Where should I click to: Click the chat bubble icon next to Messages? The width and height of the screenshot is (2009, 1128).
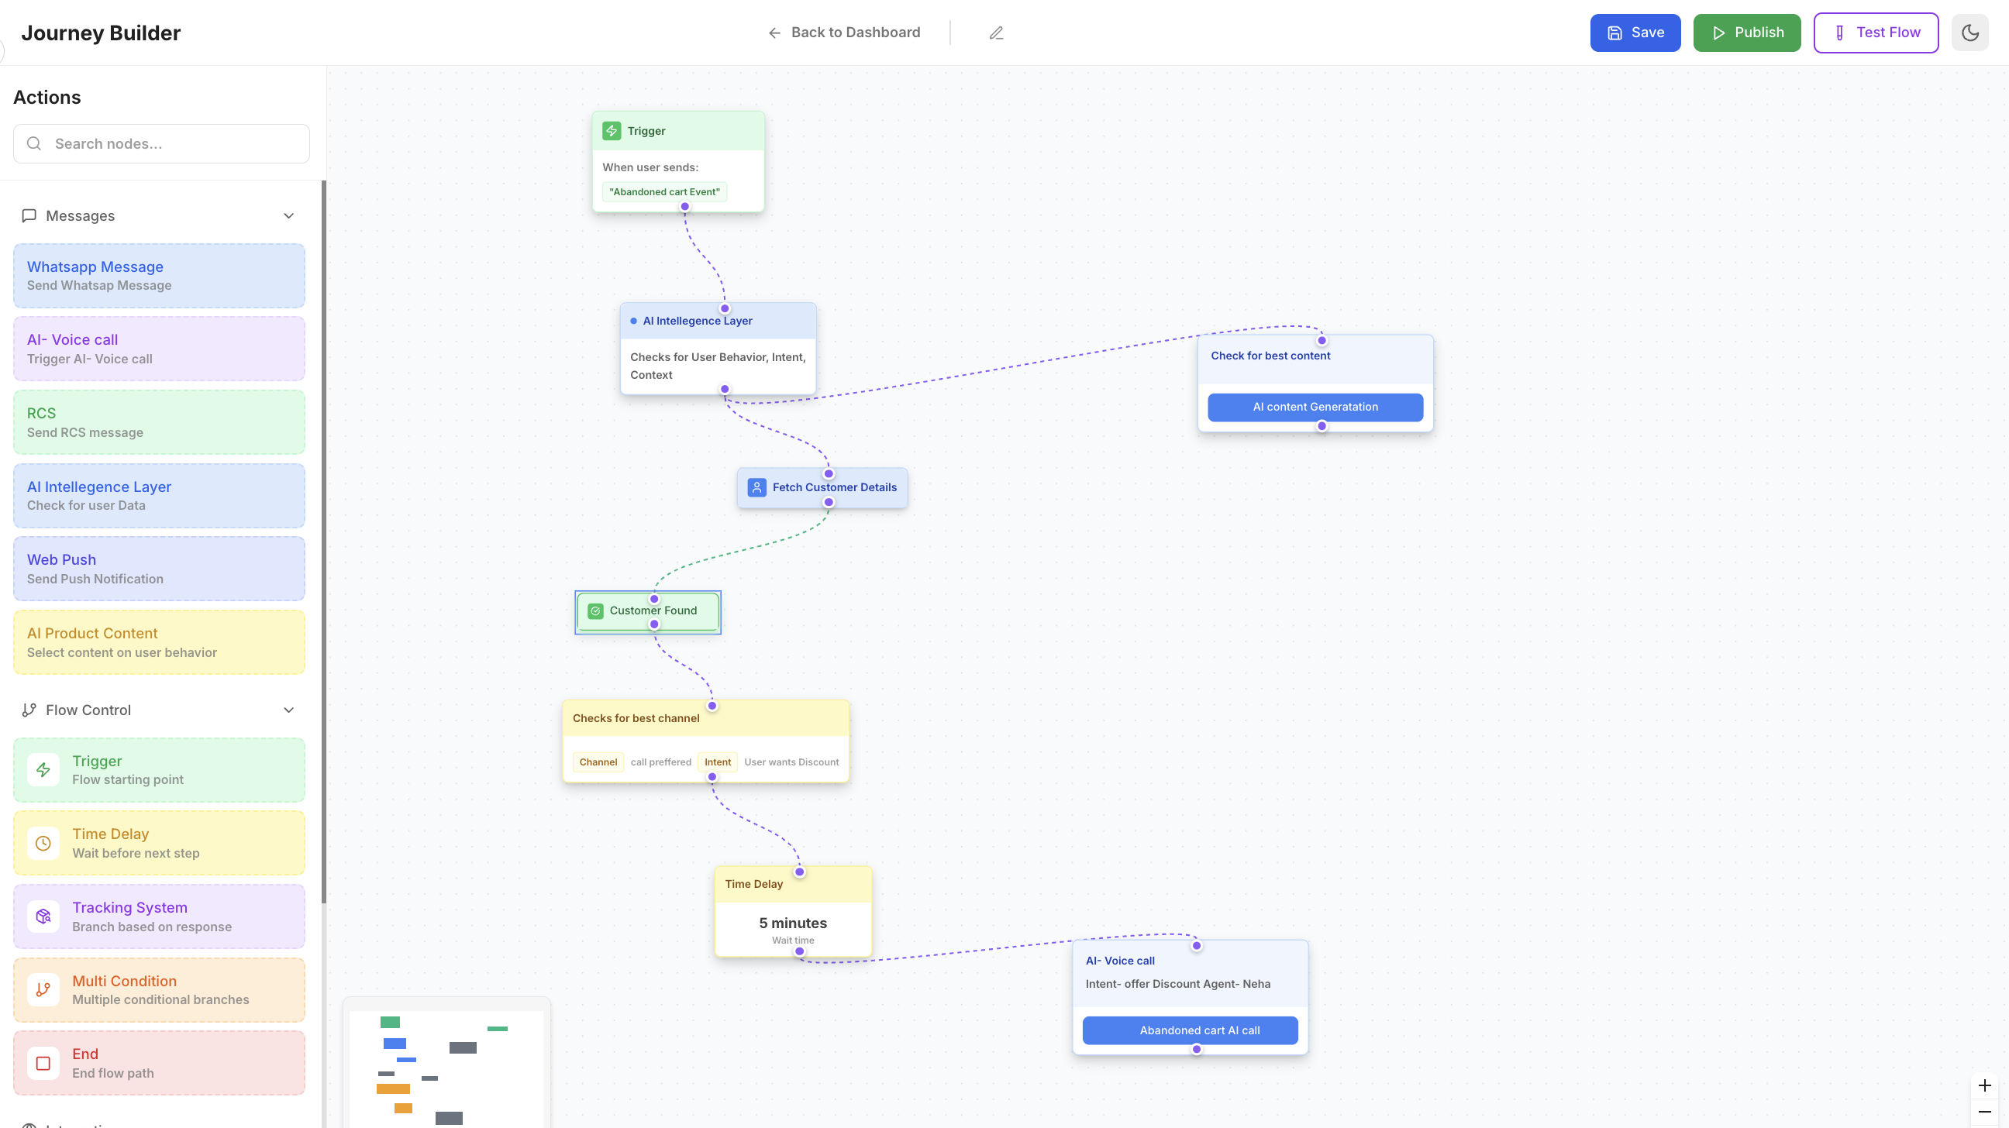(29, 215)
